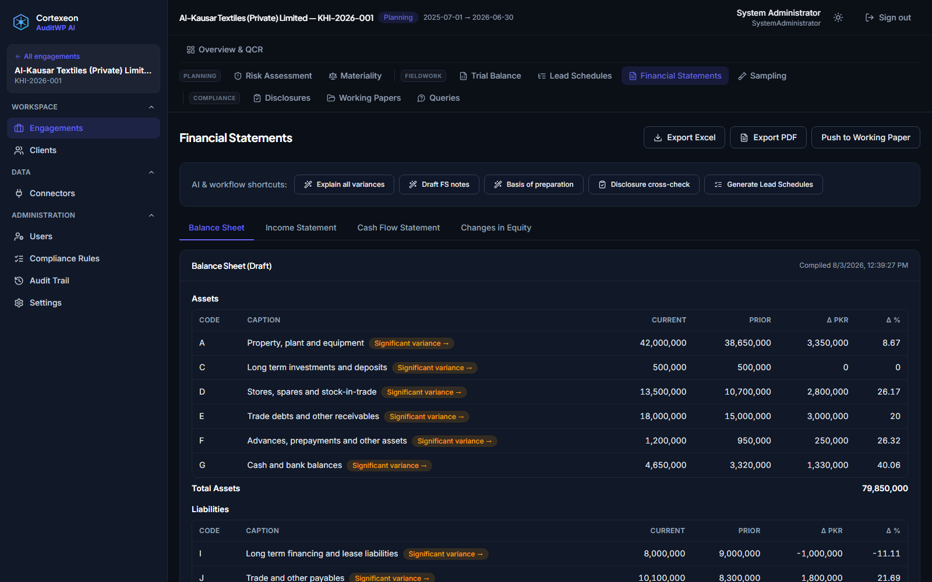
Task: Click Push to Working Paper
Action: (x=866, y=137)
